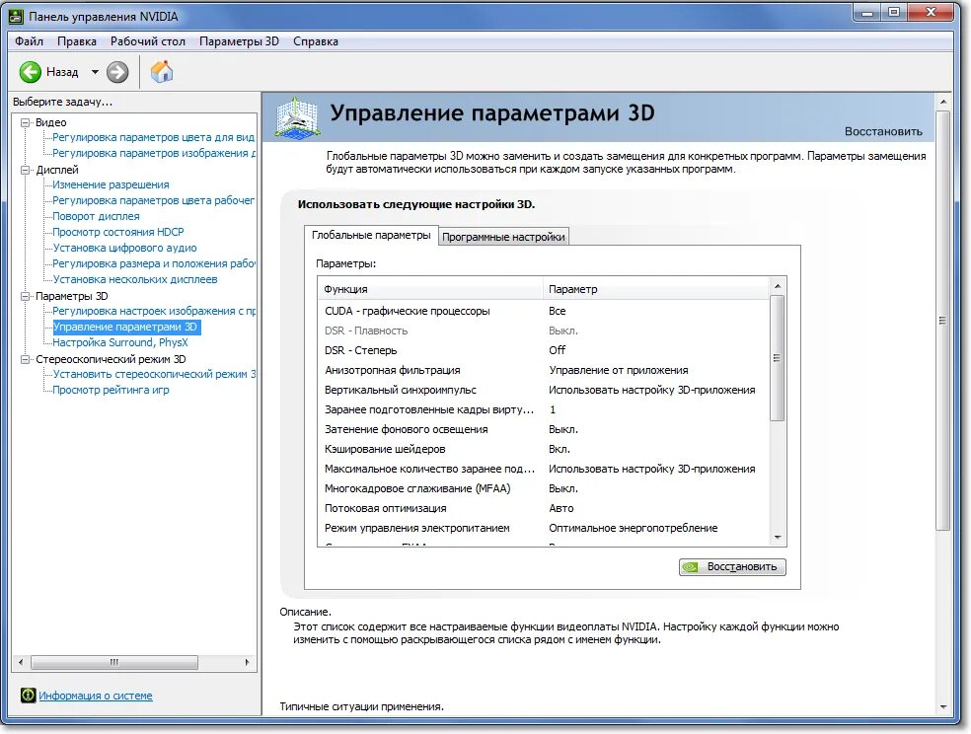Select Установка нескольких дисплеев task
The image size is (971, 734).
point(135,279)
